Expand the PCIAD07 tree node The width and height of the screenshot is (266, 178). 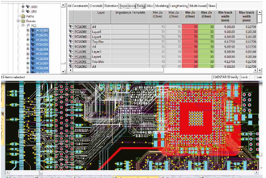[28, 63]
